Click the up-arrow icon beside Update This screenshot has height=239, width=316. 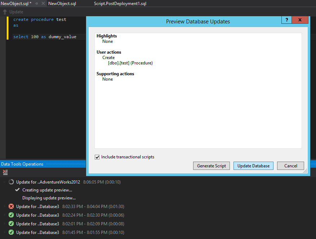point(5,12)
